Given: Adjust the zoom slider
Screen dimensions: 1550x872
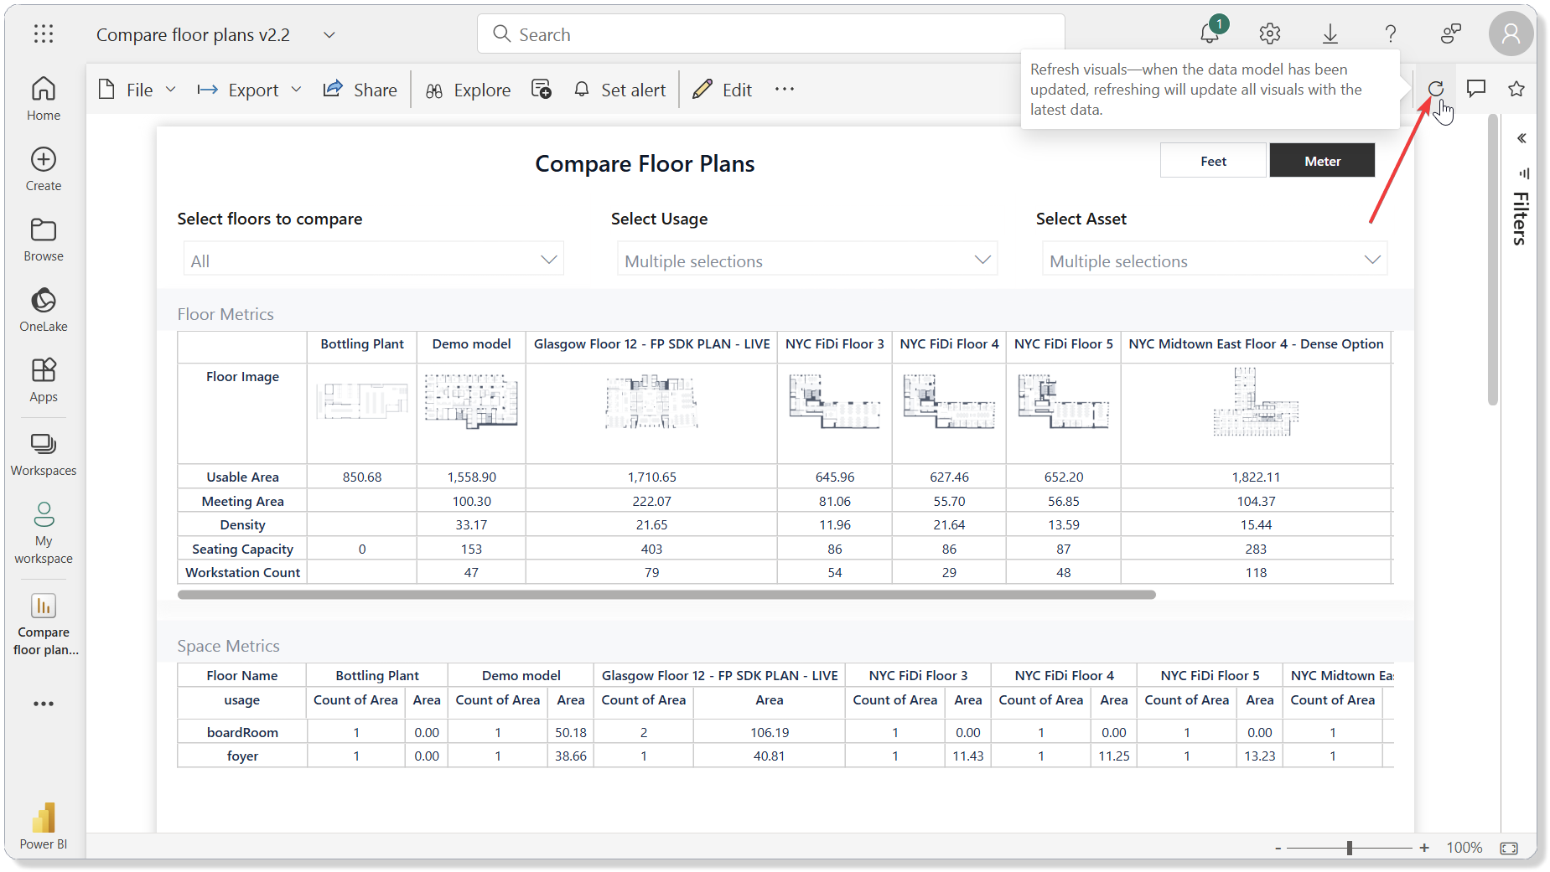Looking at the screenshot, I should coord(1349,847).
